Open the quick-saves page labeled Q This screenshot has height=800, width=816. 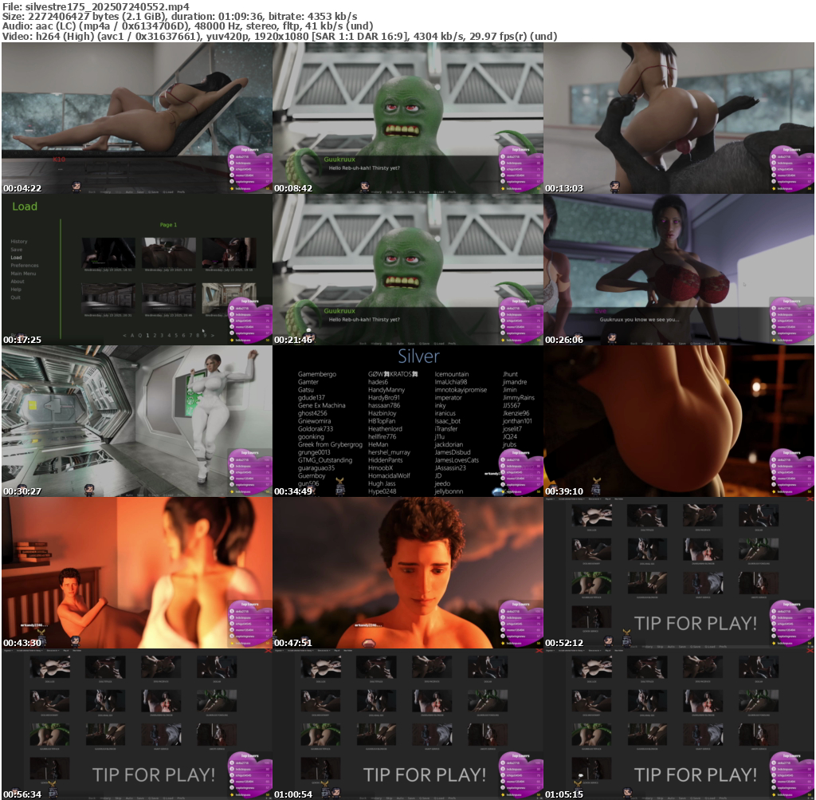coord(140,336)
